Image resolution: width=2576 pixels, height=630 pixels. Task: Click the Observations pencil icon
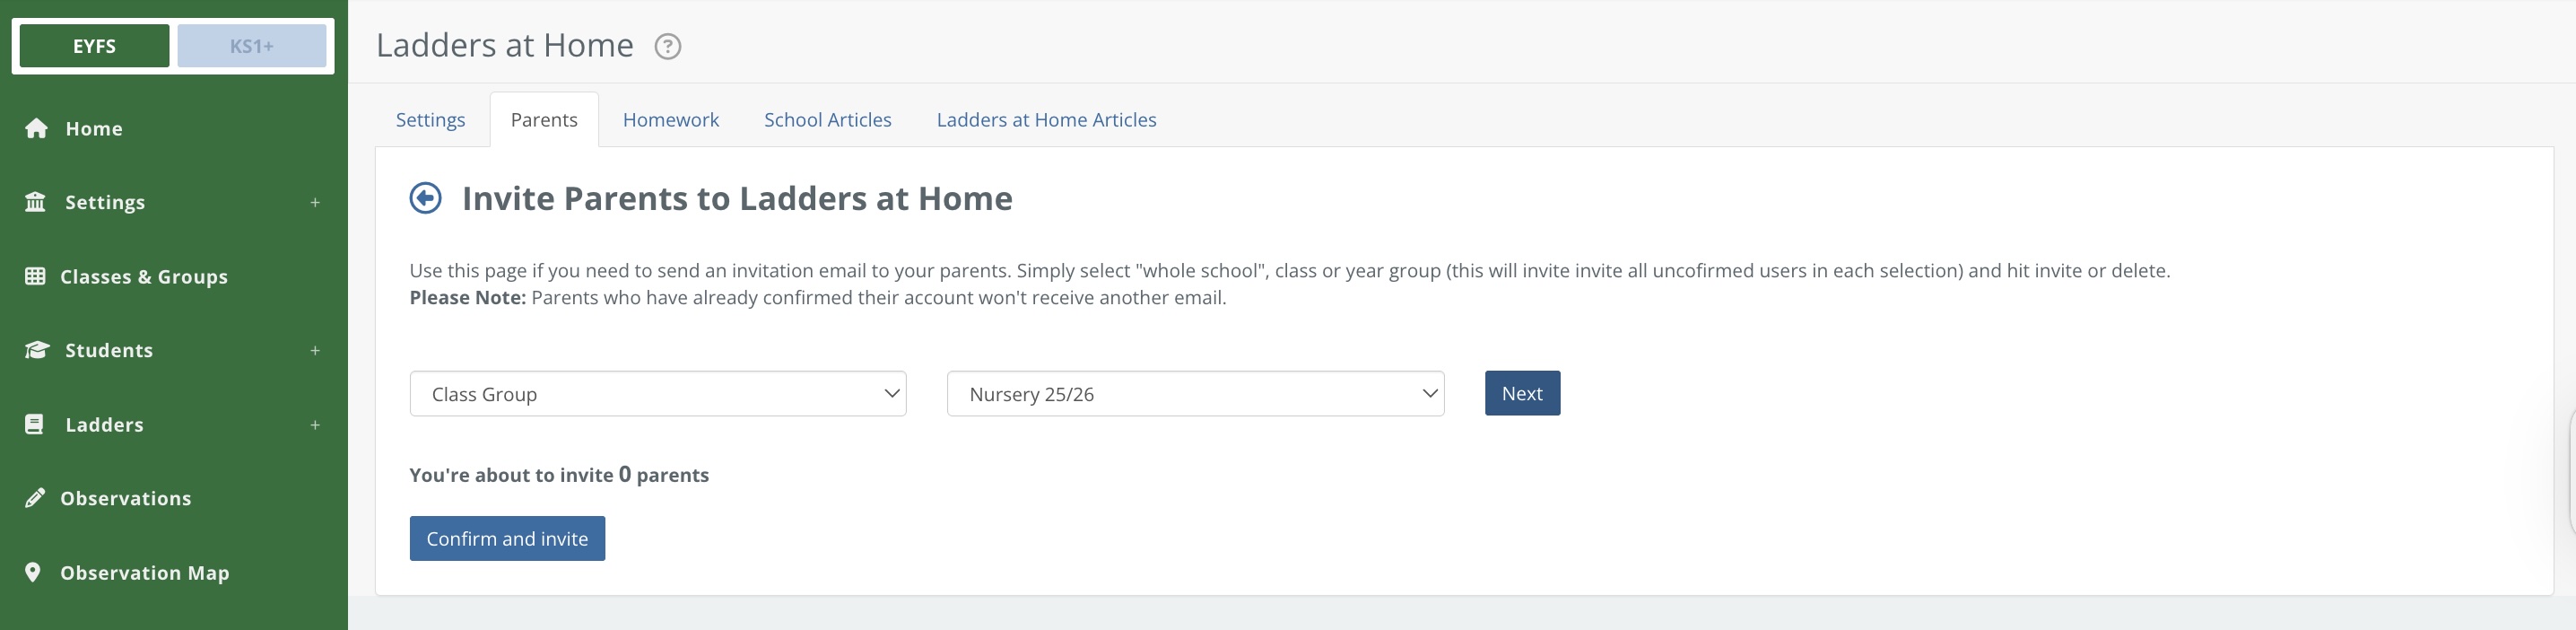pyautogui.click(x=35, y=498)
